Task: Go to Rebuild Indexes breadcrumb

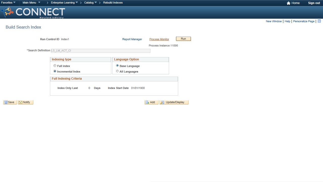Action: pyautogui.click(x=113, y=3)
